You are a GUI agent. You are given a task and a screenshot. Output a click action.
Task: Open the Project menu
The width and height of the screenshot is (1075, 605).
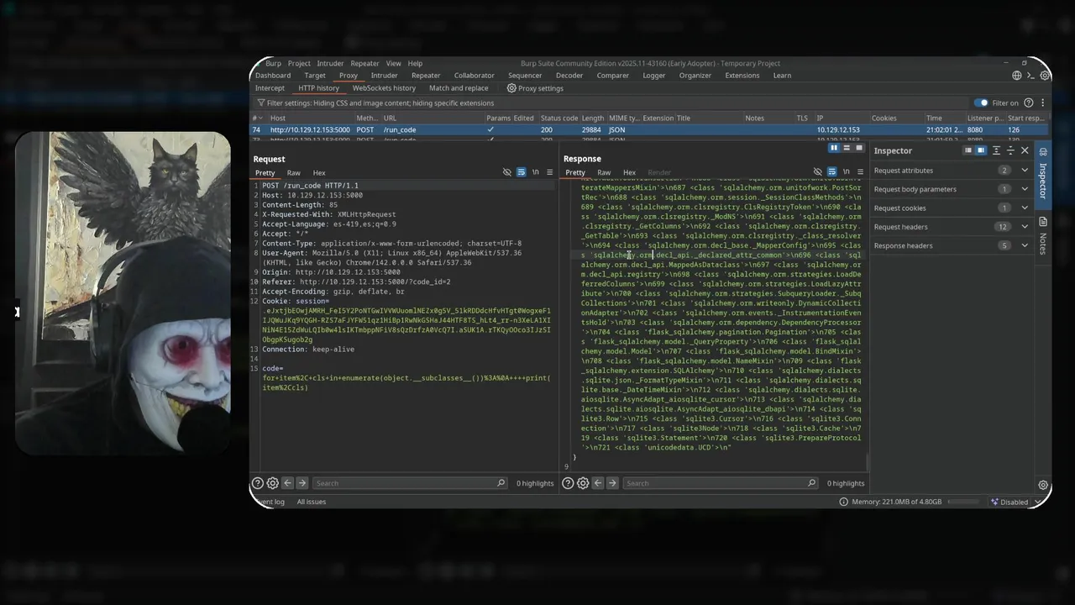[299, 63]
